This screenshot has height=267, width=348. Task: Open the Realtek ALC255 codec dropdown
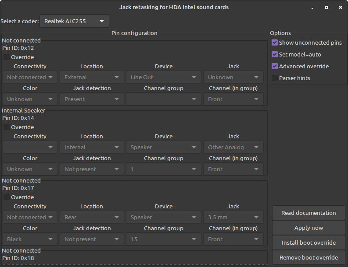pos(74,21)
